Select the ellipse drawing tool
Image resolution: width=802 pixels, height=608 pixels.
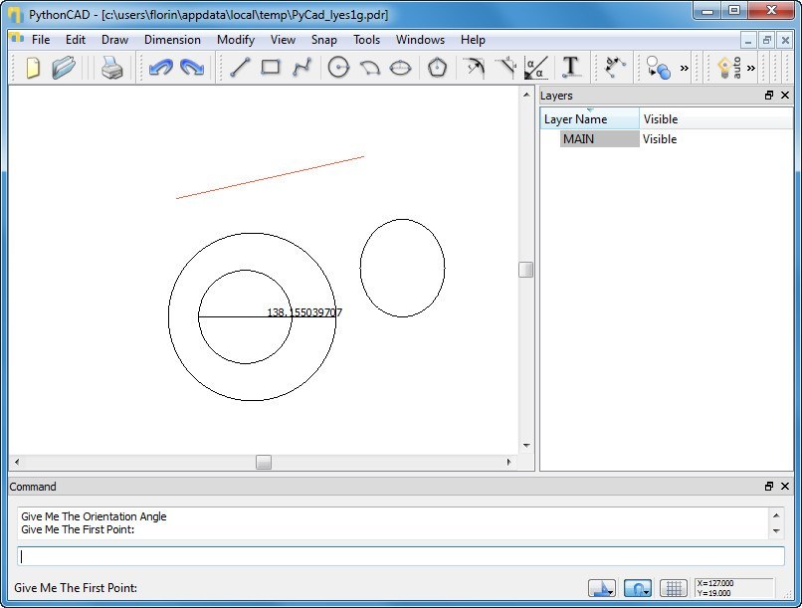(400, 68)
